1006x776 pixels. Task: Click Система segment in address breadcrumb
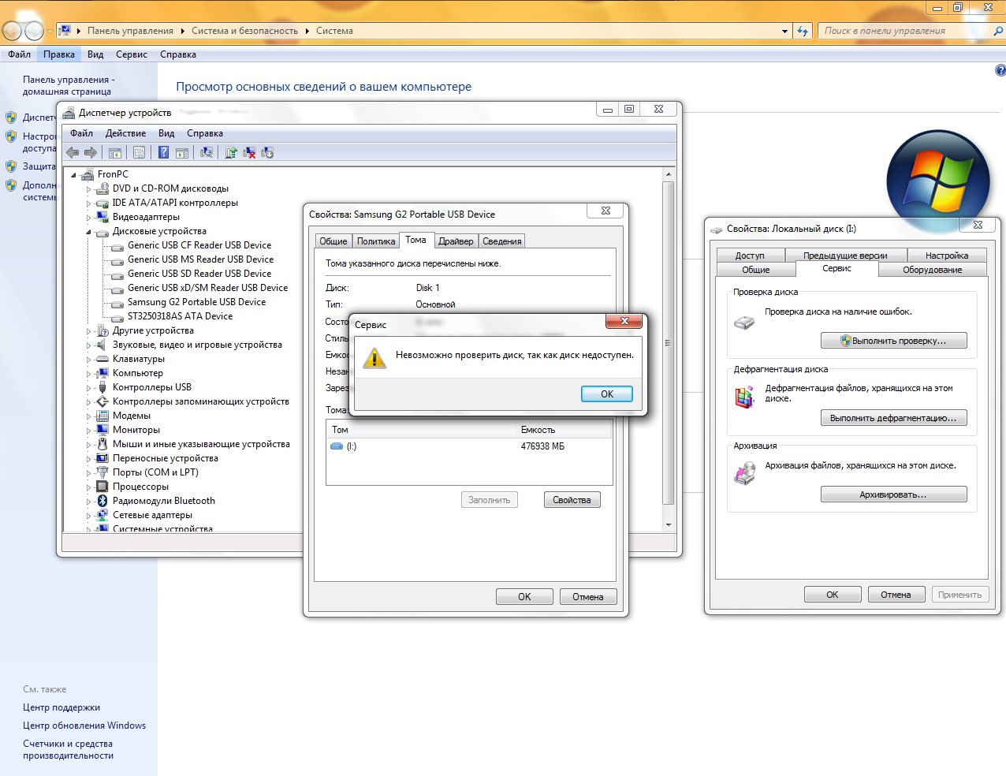click(x=334, y=31)
